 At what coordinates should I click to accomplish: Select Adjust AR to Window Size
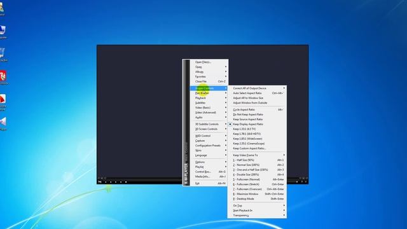click(257, 98)
